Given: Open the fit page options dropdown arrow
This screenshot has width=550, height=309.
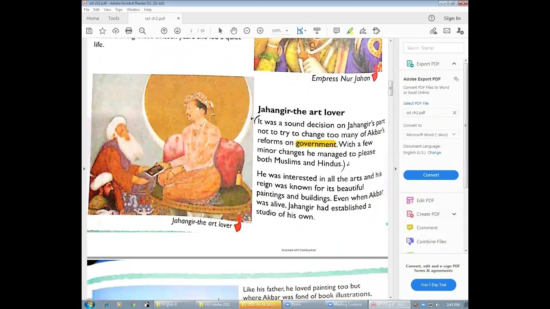Looking at the screenshot, I should point(305,31).
